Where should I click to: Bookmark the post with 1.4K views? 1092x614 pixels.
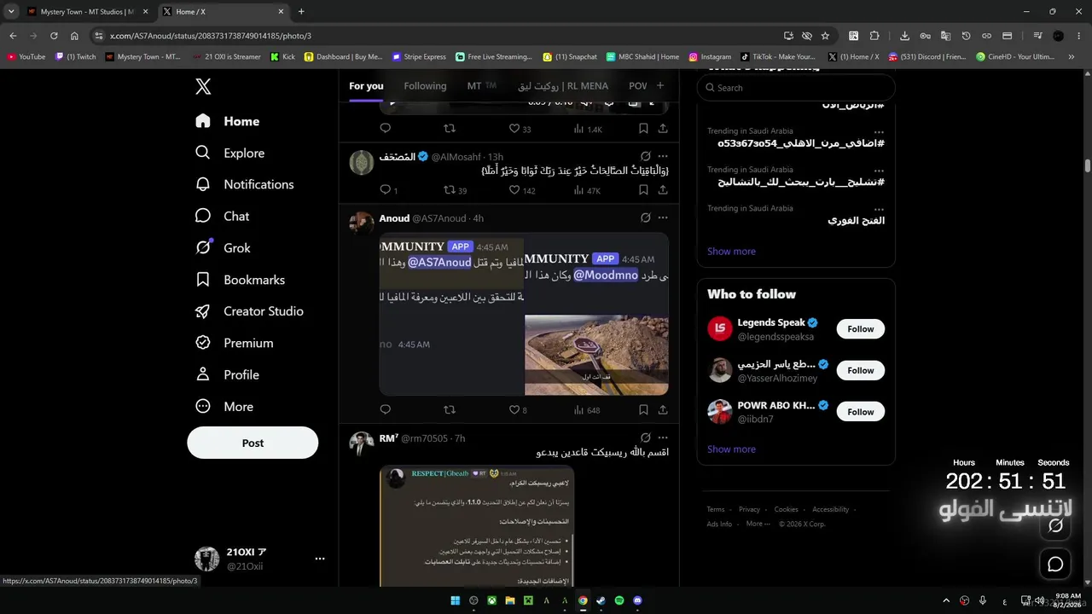tap(643, 129)
